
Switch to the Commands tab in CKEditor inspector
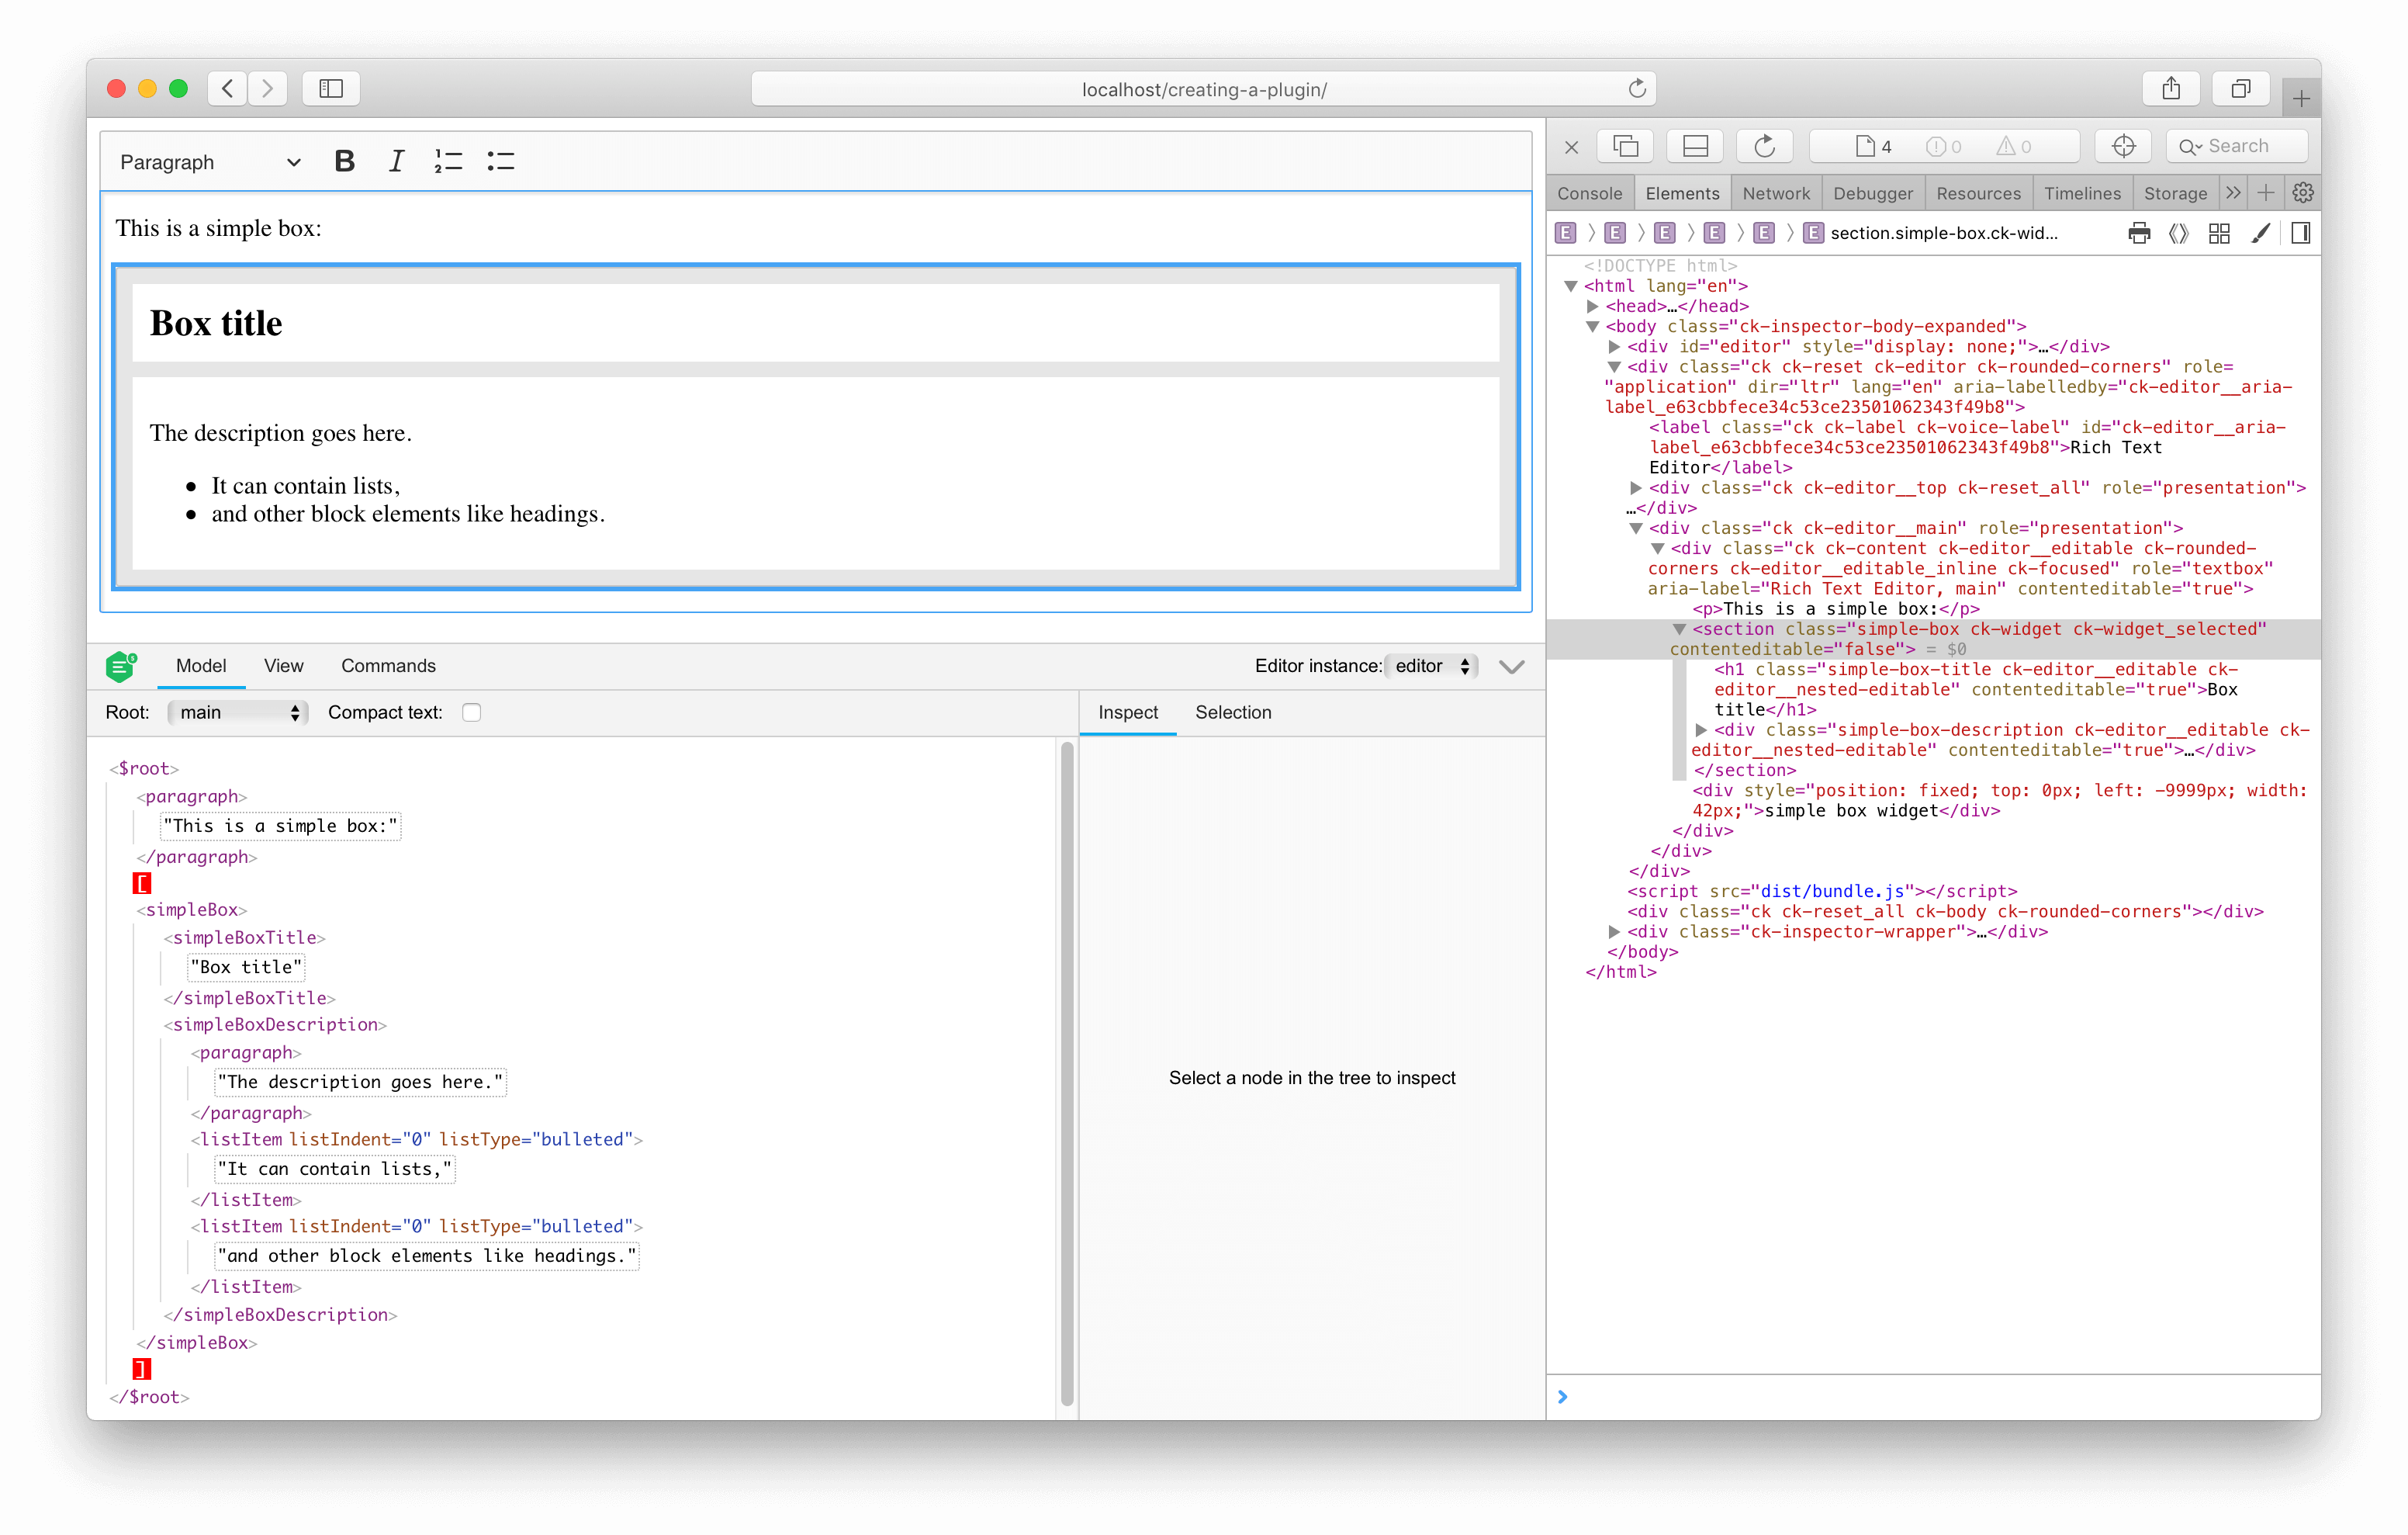[388, 665]
